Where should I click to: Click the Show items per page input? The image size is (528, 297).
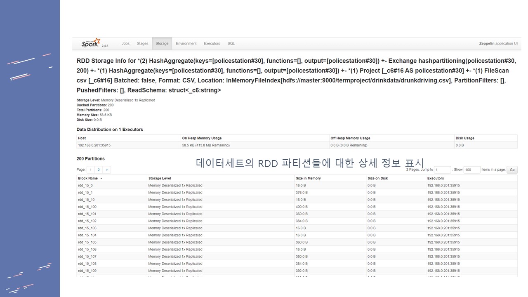(x=472, y=170)
